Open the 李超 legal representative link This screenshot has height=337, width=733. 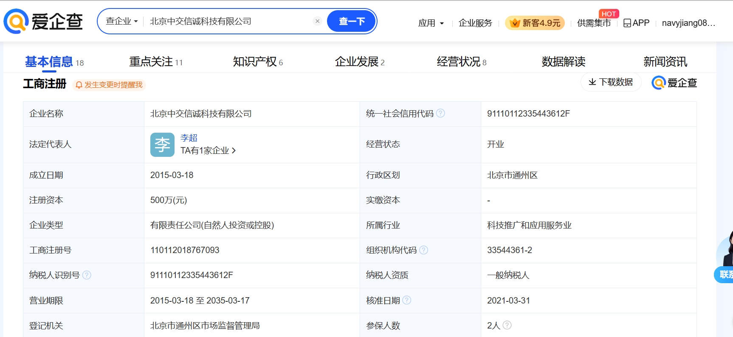pos(189,138)
